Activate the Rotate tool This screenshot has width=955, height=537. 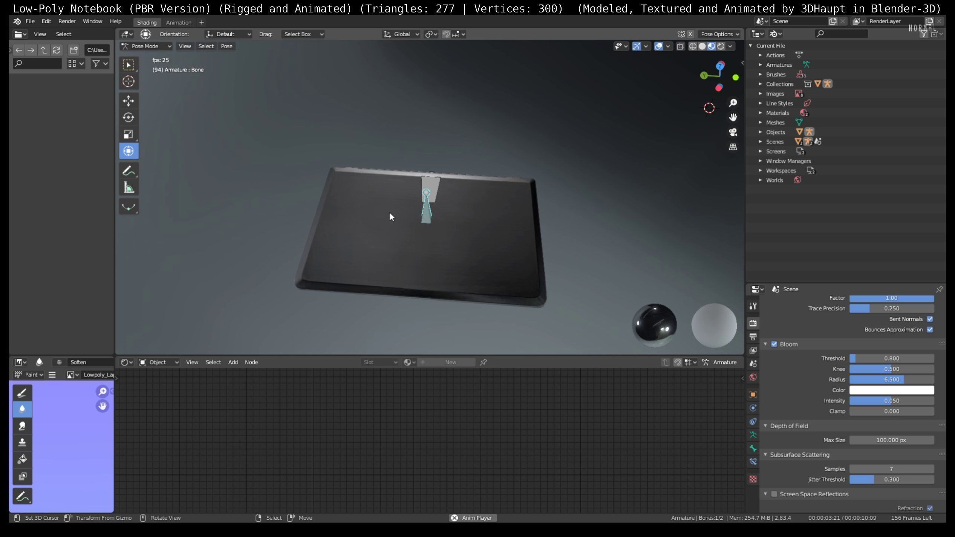(x=129, y=117)
